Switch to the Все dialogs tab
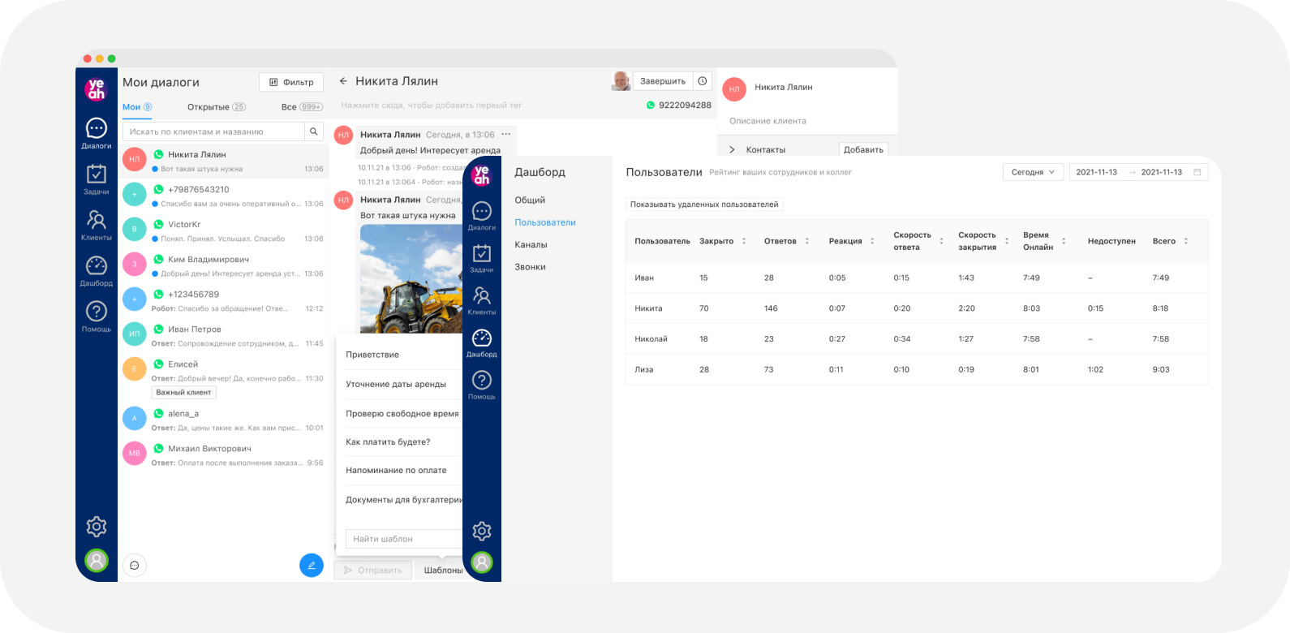Viewport: 1290px width, 633px height. pyautogui.click(x=302, y=107)
